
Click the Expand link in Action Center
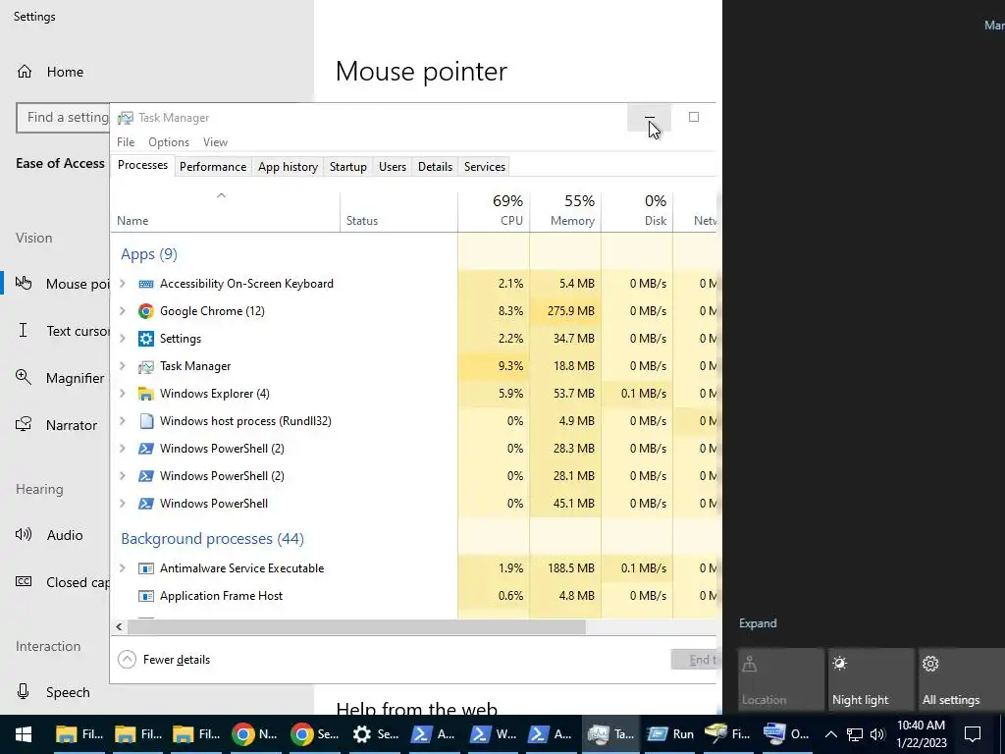coord(758,623)
